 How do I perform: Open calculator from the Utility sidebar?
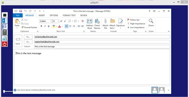[x=5, y=32]
